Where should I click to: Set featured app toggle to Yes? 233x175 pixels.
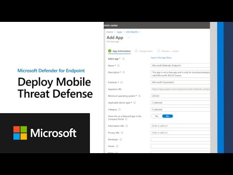tap(156, 116)
